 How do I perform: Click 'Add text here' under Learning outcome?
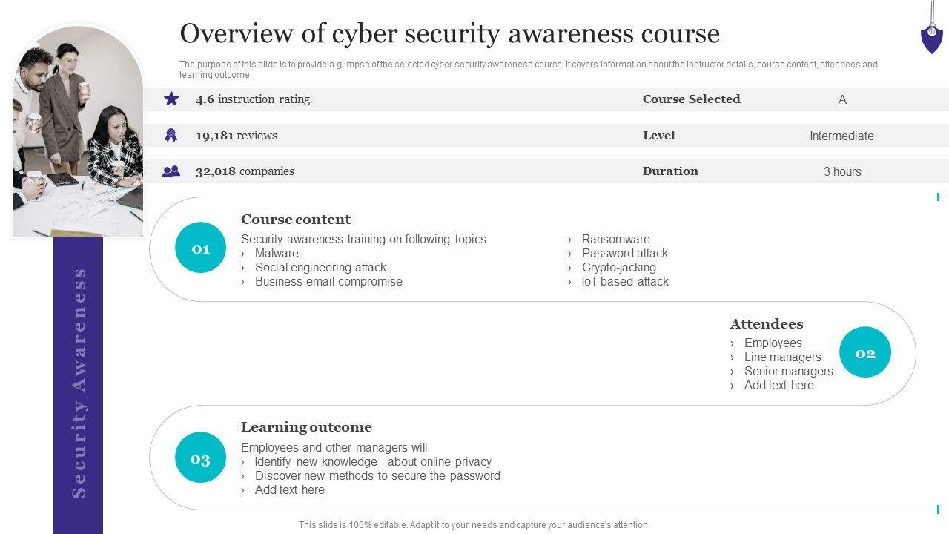click(289, 489)
